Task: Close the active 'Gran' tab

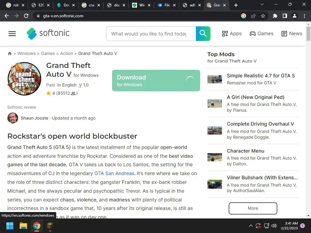Action: (224, 5)
